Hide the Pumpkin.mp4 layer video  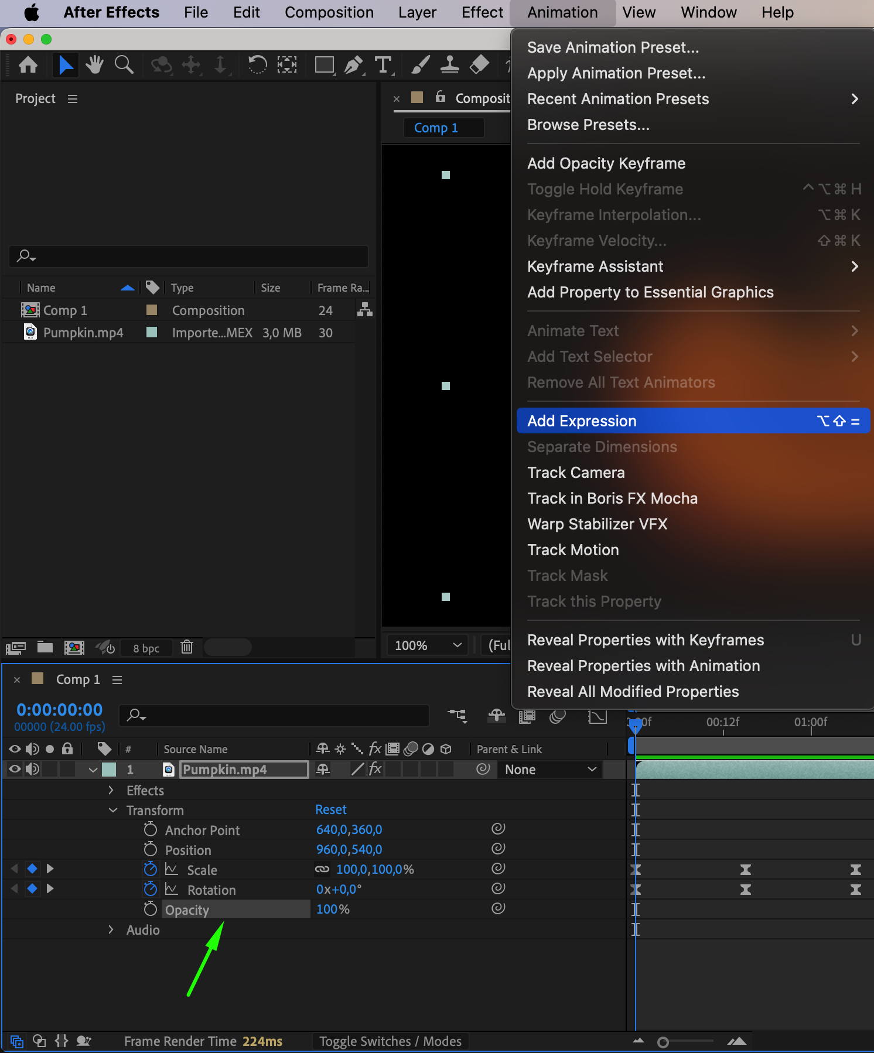pyautogui.click(x=15, y=770)
